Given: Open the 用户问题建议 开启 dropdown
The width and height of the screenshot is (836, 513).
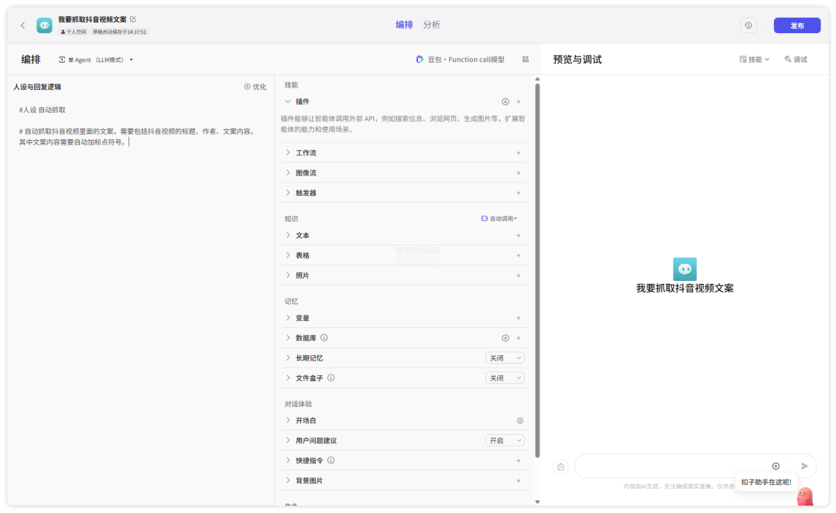Looking at the screenshot, I should 505,441.
